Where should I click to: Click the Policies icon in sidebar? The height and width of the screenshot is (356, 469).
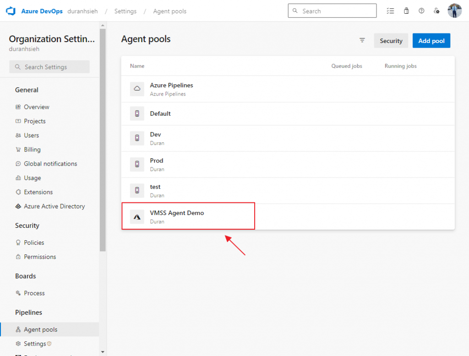18,243
